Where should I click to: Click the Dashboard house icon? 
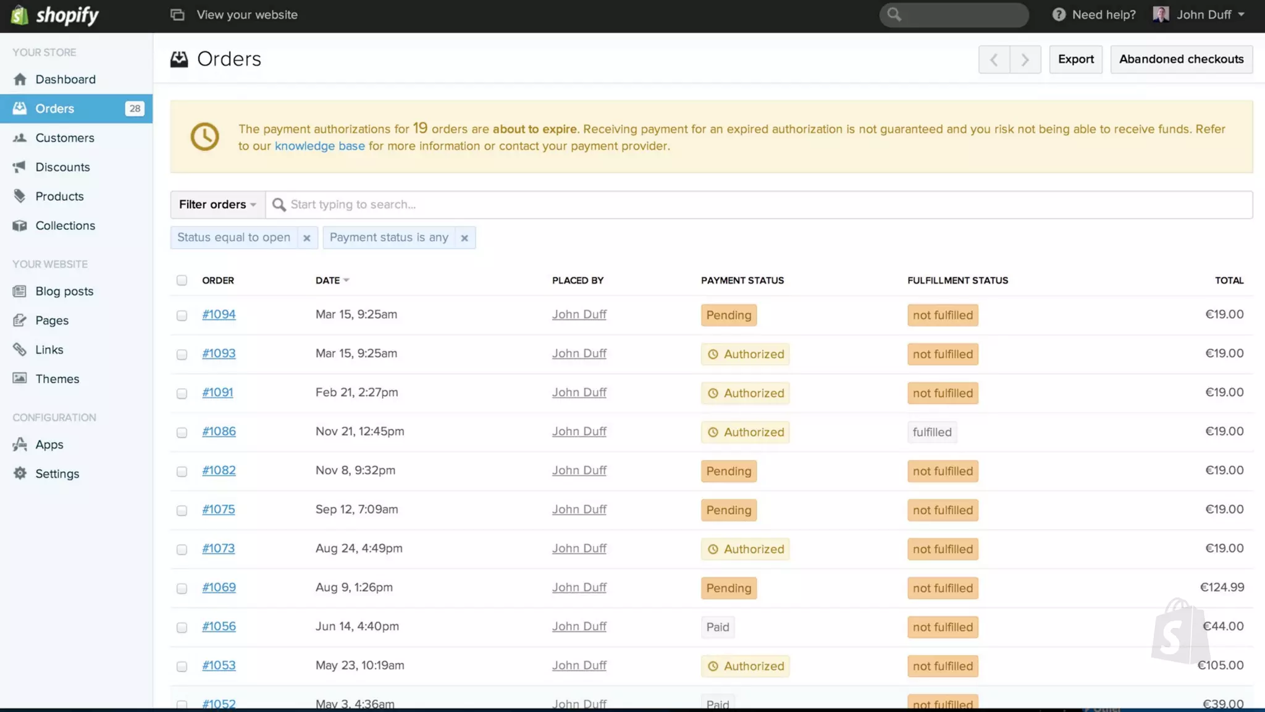pyautogui.click(x=20, y=79)
